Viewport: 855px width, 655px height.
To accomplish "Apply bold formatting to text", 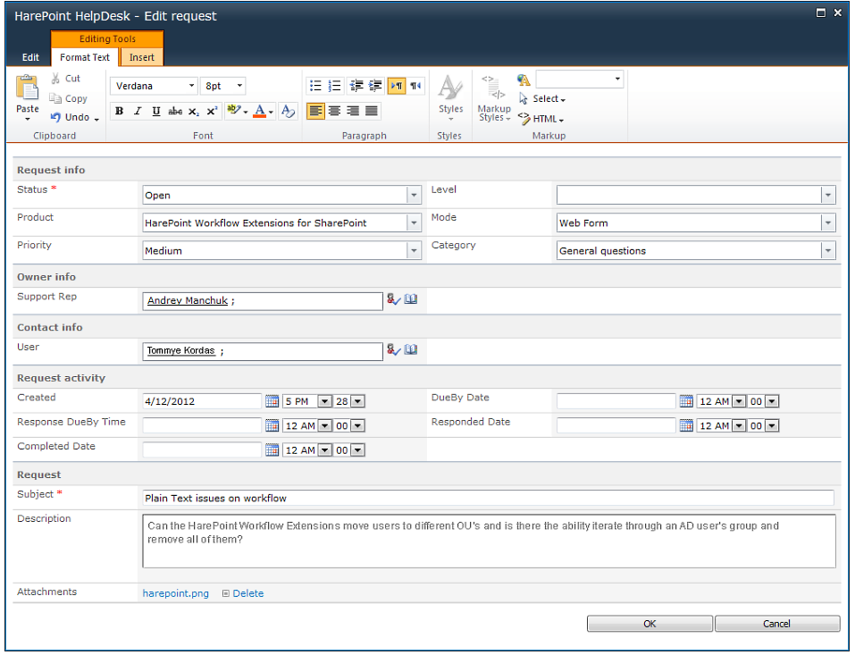I will [x=119, y=112].
